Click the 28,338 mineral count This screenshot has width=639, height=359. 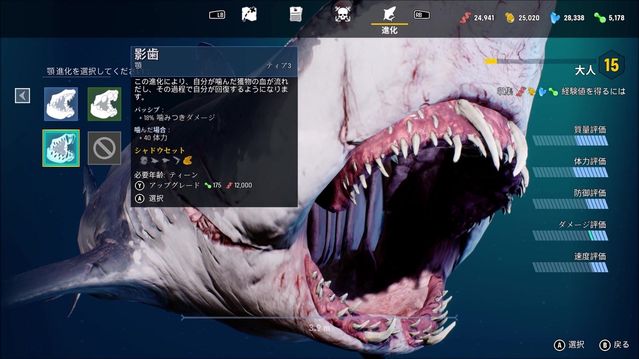click(574, 18)
